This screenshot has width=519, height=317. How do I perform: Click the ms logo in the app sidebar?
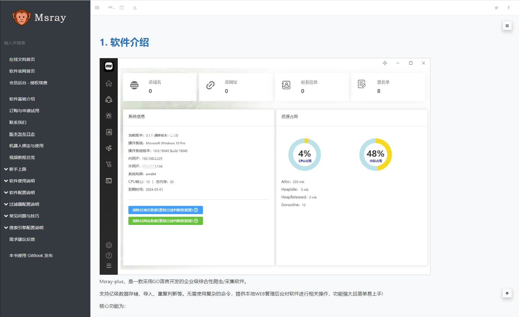tap(109, 66)
